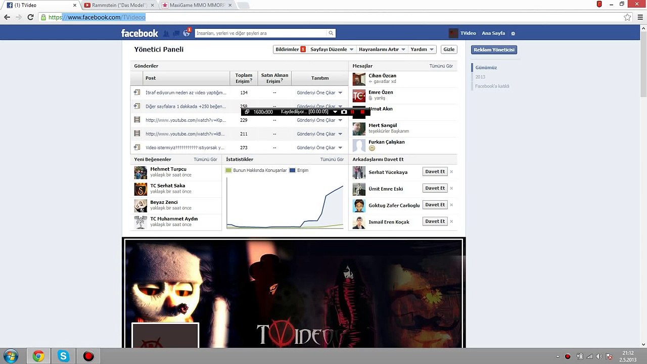Viewport: 647px width, 364px height.
Task: Focus the Facebook search field
Action: click(261, 33)
